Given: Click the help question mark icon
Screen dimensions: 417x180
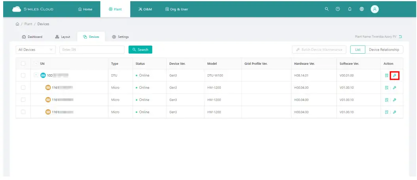Looking at the screenshot, I should point(338,9).
